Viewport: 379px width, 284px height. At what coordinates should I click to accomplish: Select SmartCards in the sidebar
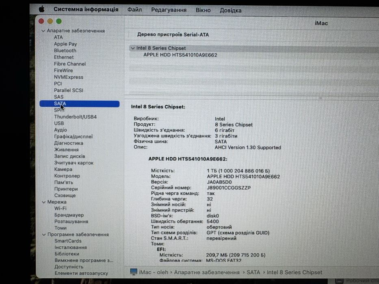[x=68, y=241]
